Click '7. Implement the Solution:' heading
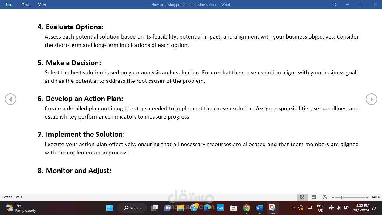The image size is (382, 215). tap(81, 134)
